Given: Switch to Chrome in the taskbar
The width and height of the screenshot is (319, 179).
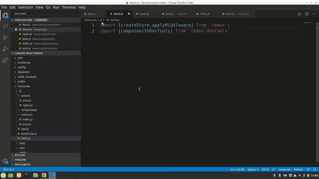Looking at the screenshot, I should pyautogui.click(x=44, y=175).
